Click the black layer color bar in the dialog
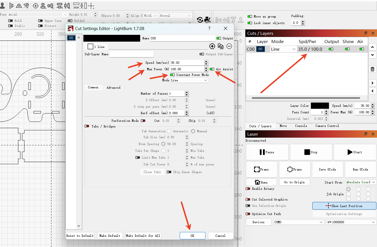Screen dimensions: 377x247 pyautogui.click(x=112, y=38)
